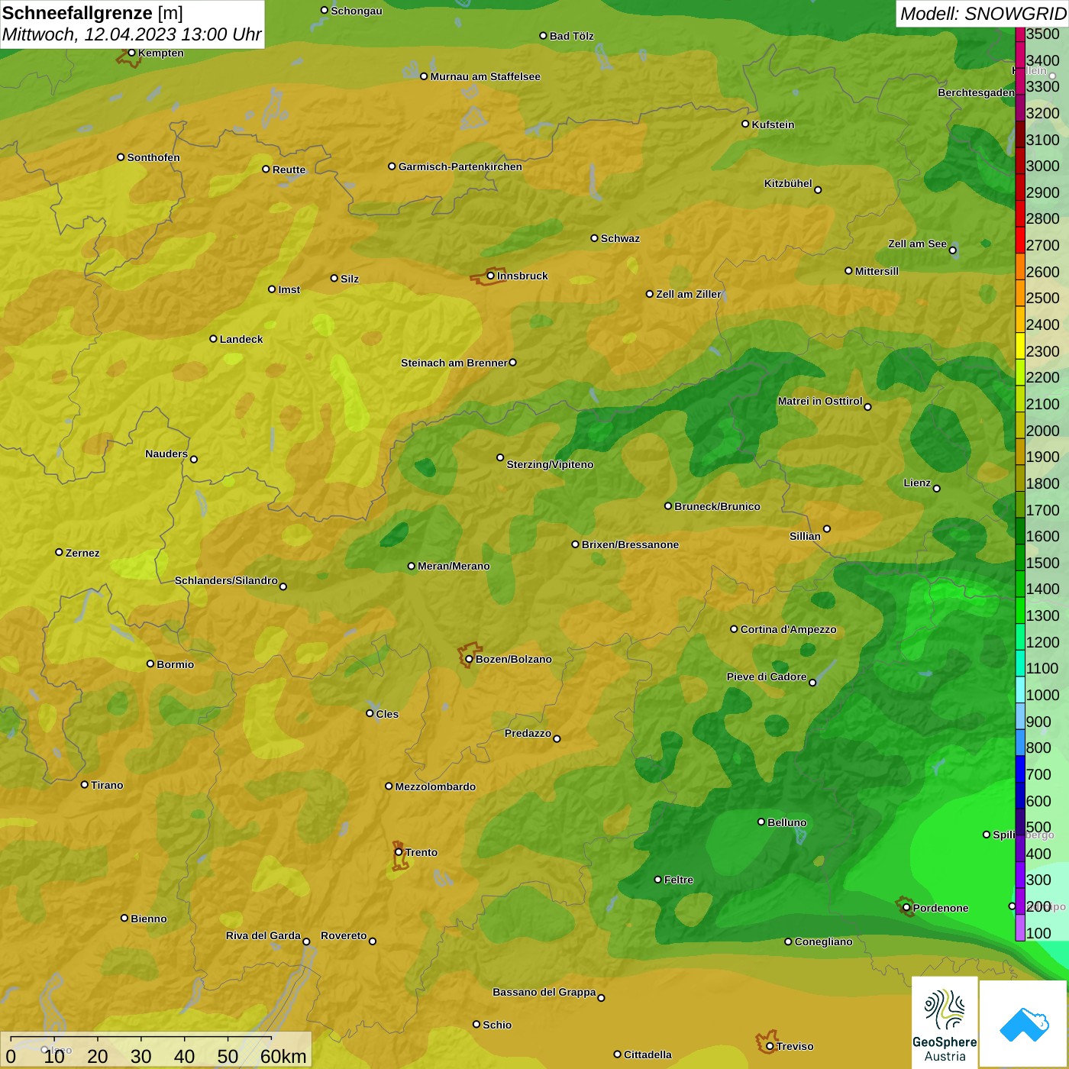The image size is (1069, 1069).
Task: Click the Matrei in Osttirol label
Action: click(x=820, y=401)
